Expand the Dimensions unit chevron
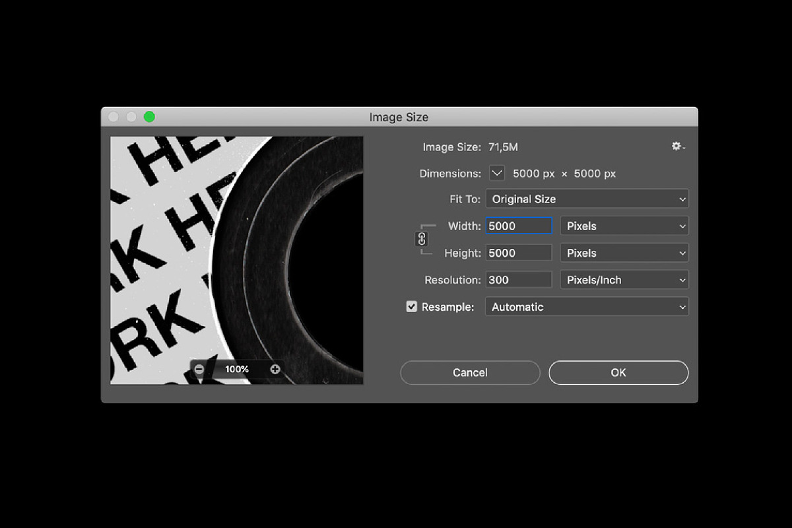Screen dimensions: 792x528 click(496, 173)
